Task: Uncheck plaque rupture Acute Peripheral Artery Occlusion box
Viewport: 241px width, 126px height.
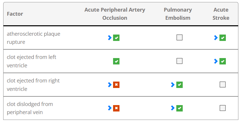Action: (x=116, y=38)
